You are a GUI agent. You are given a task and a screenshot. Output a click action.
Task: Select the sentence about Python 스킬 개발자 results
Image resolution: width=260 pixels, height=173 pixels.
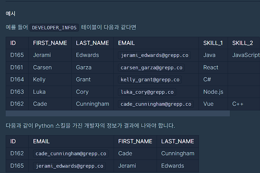click(x=90, y=126)
